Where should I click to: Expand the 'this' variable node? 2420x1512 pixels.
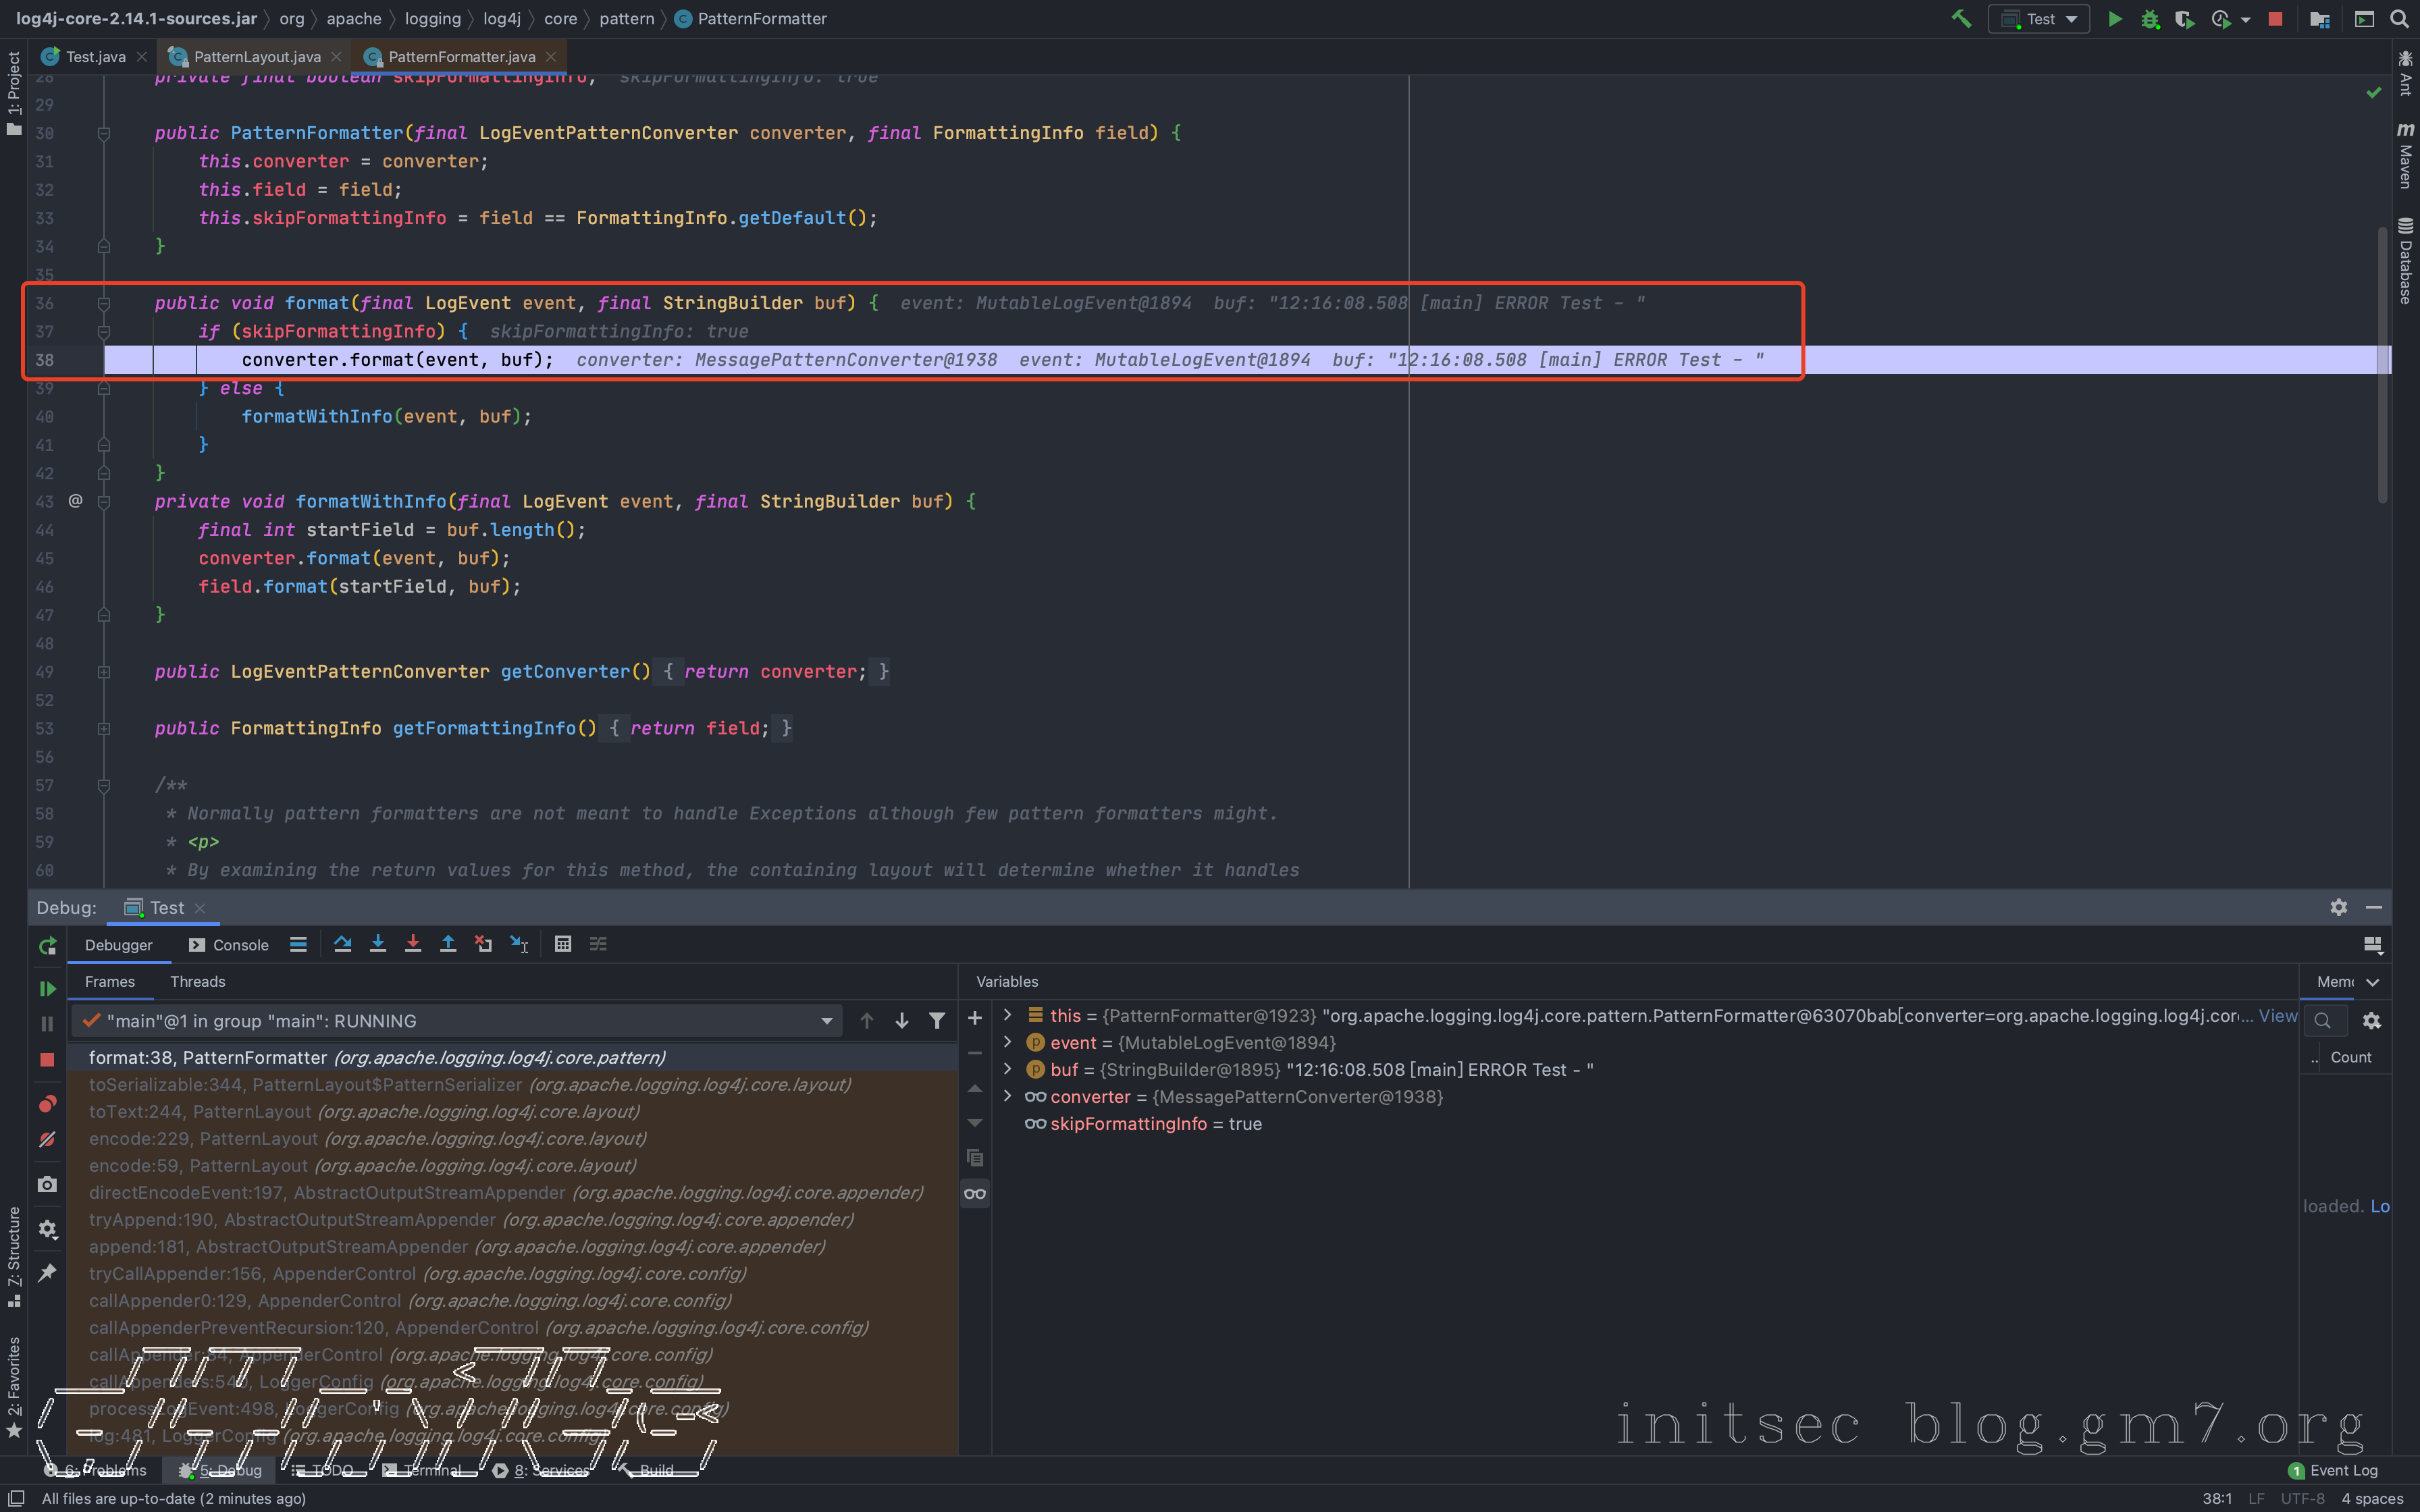click(1008, 1015)
